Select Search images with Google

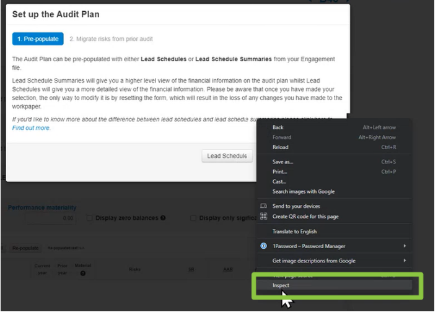[304, 192]
